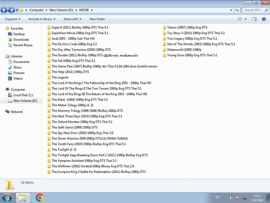The width and height of the screenshot is (270, 203).
Task: Select The Day After Tomorrow folder icon
Action: (x=49, y=49)
